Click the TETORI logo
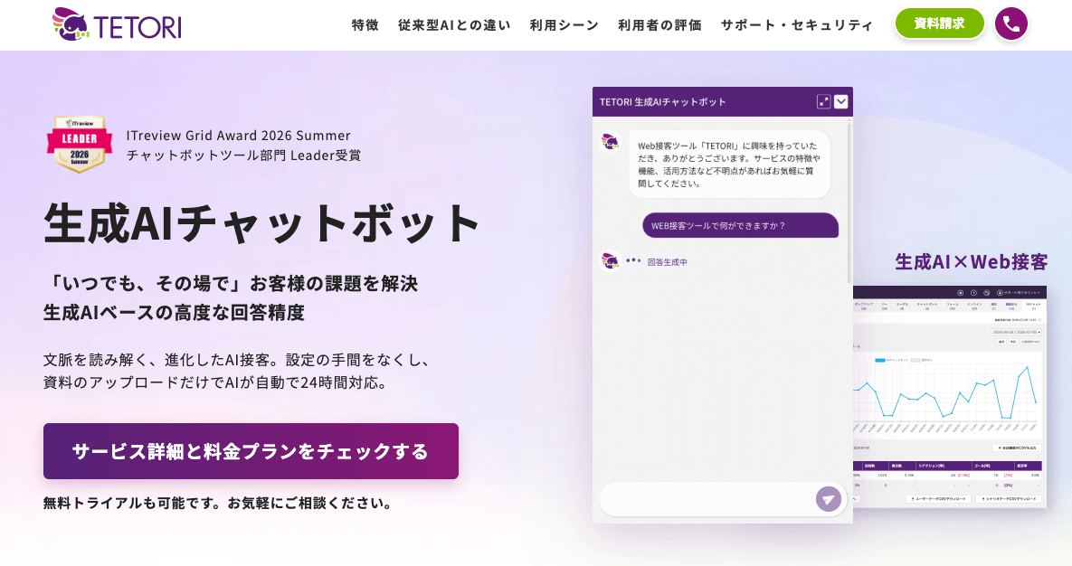The height and width of the screenshot is (566, 1072). tap(117, 24)
